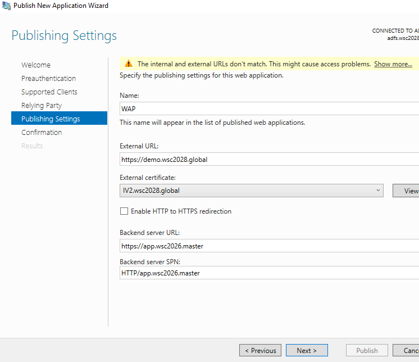Click the Next button
Image resolution: width=419 pixels, height=362 pixels.
click(x=307, y=350)
